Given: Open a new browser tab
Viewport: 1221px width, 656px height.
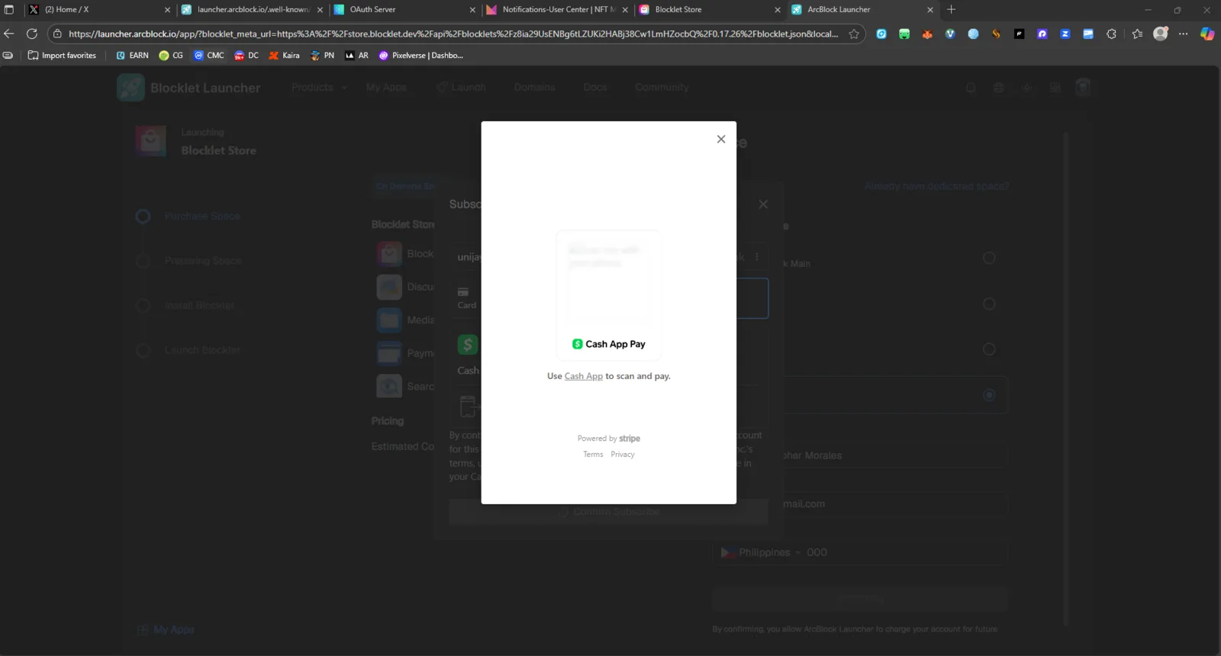Looking at the screenshot, I should point(951,10).
